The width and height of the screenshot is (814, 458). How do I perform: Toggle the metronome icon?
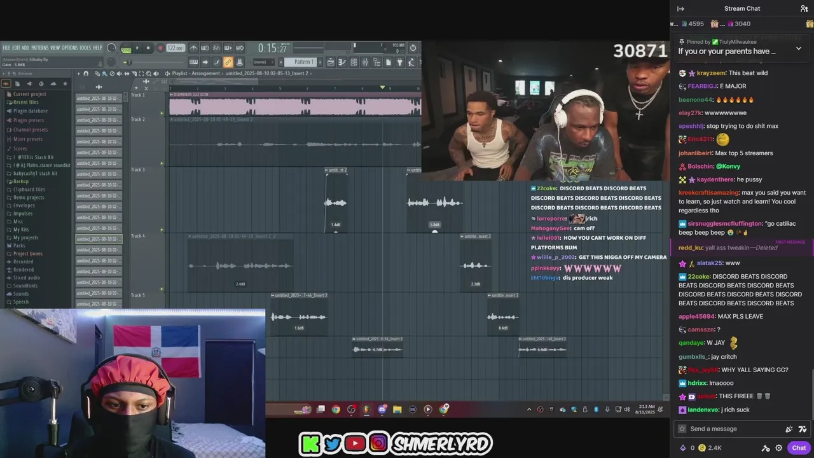tap(193, 48)
